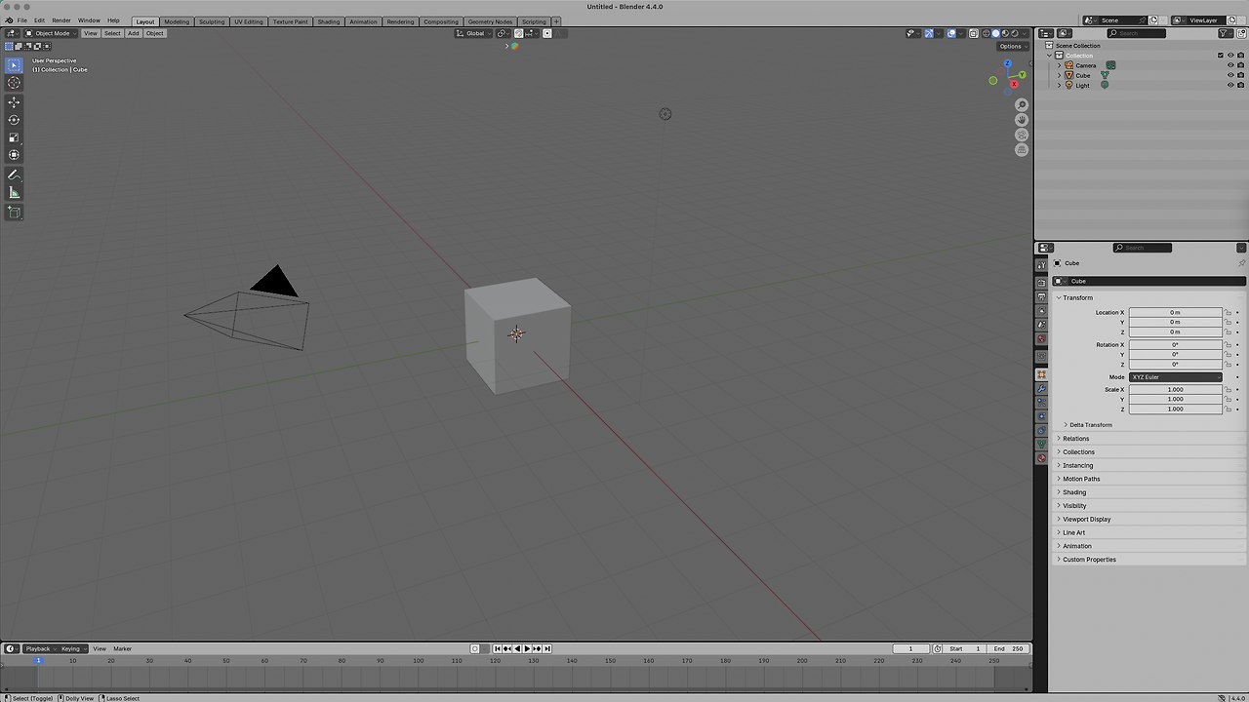Open the Physics properties tab
The height and width of the screenshot is (702, 1249).
click(x=1041, y=416)
